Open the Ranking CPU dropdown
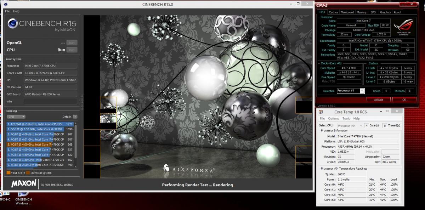 (x=16, y=117)
